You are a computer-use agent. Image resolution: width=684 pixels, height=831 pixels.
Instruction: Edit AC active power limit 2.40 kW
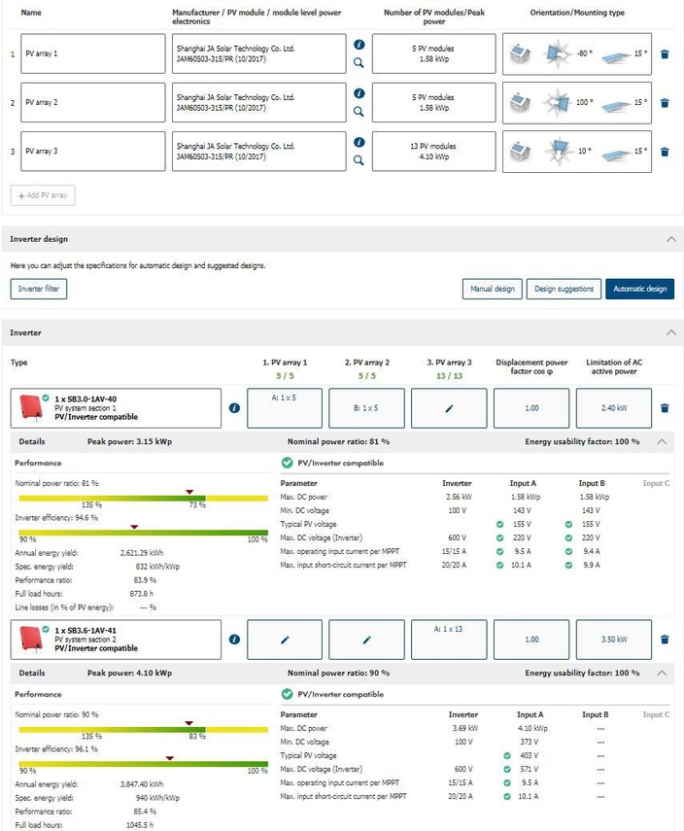(x=614, y=408)
